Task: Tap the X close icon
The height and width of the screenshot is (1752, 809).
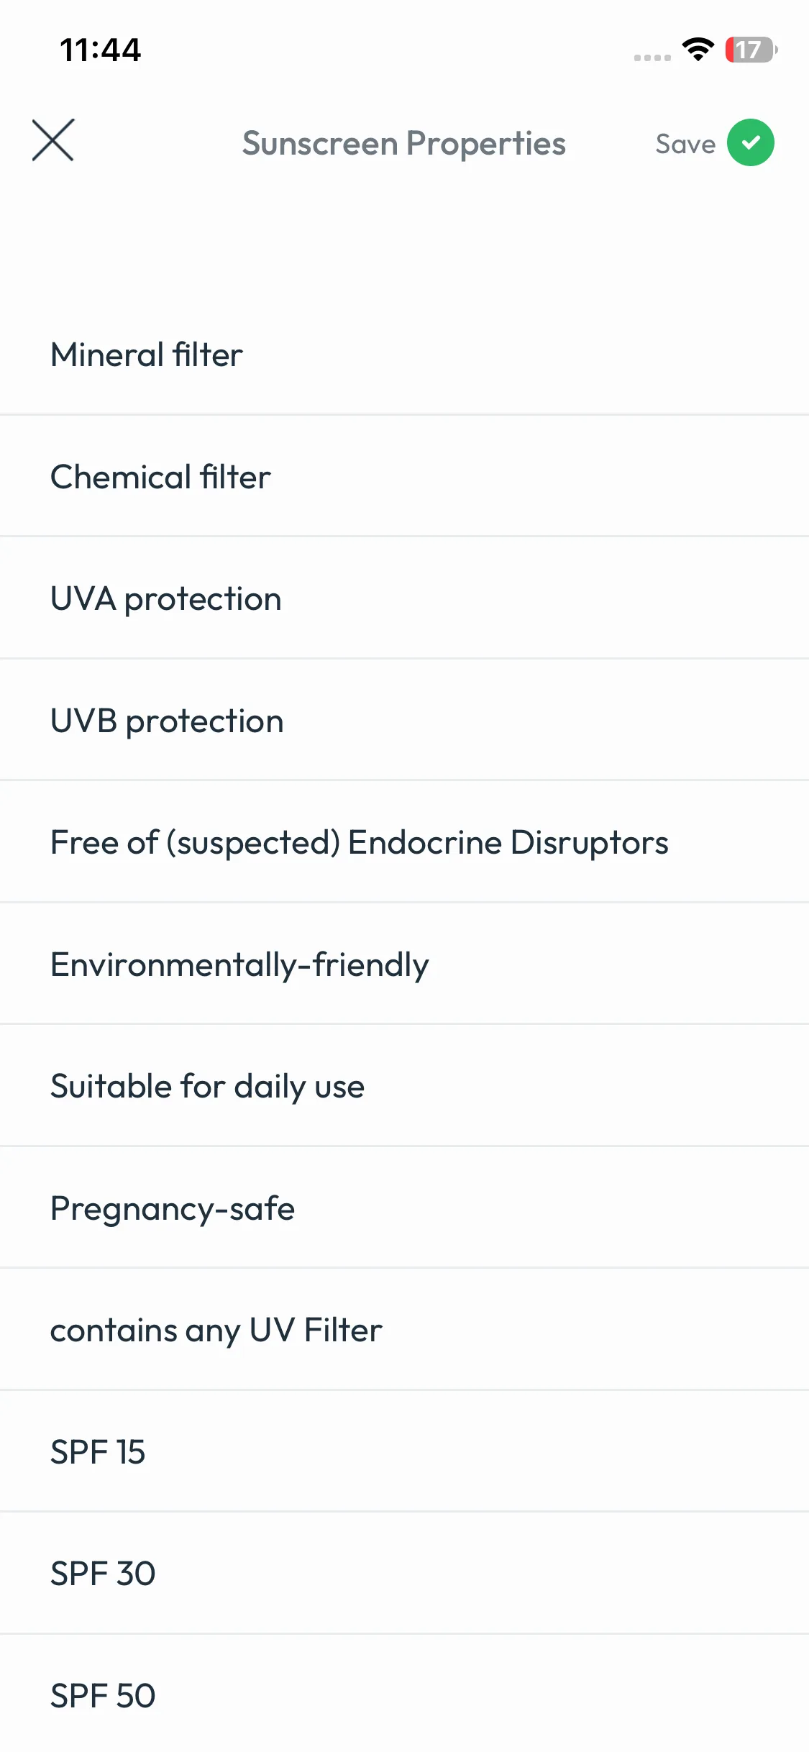Action: (x=53, y=140)
